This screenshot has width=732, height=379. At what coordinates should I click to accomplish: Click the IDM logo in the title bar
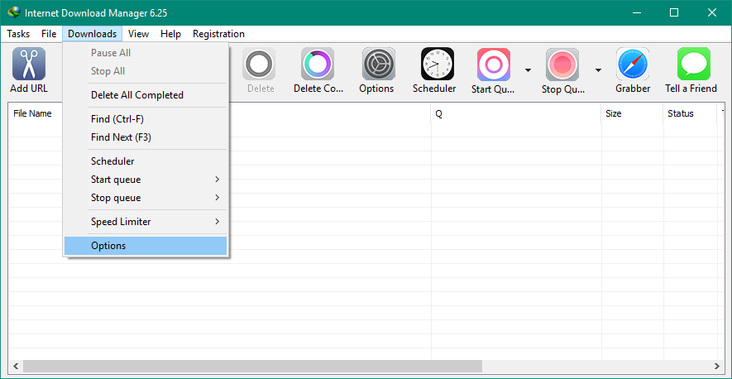point(14,12)
